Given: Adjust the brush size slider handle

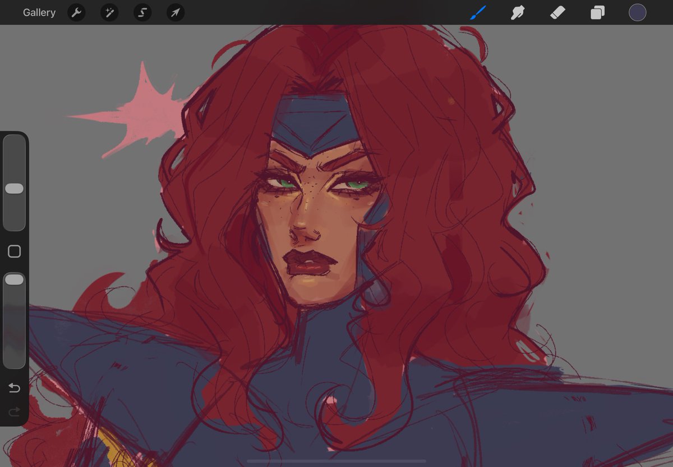Looking at the screenshot, I should coord(14,189).
